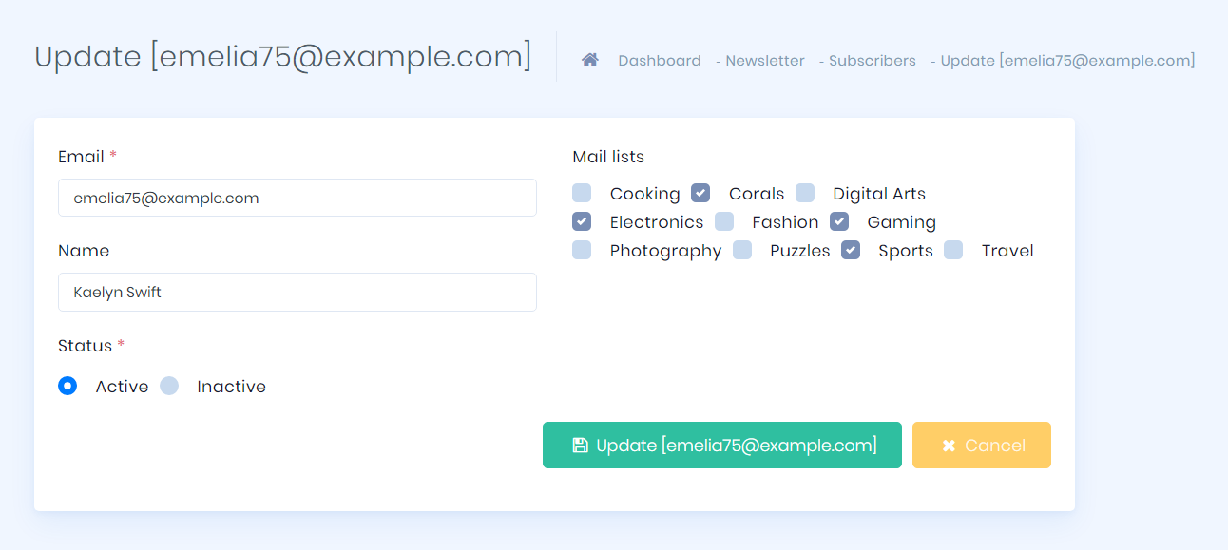Tick the Travel mail list

953,250
